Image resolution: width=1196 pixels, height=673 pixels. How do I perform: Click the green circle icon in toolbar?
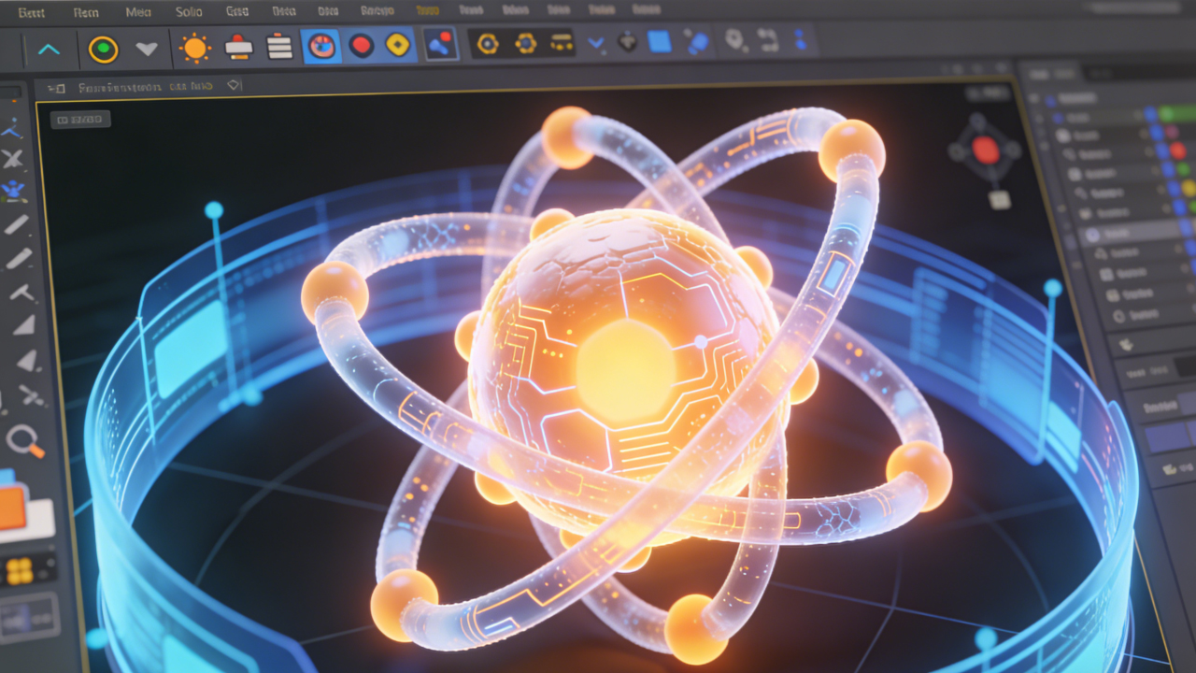103,49
